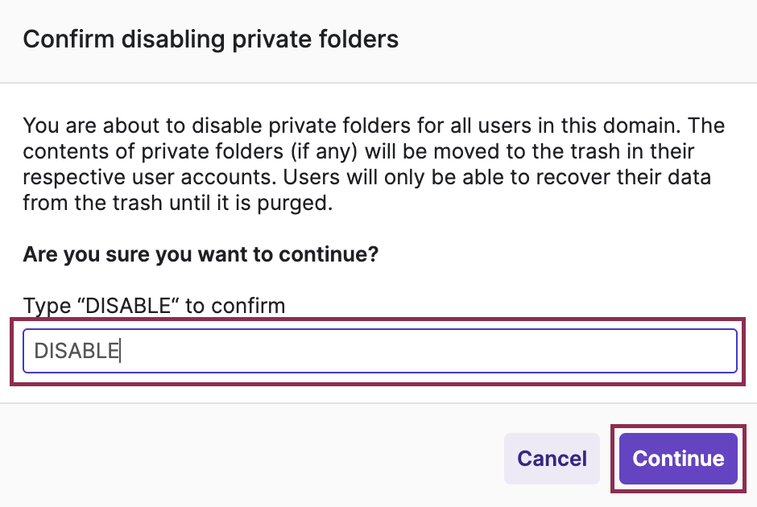Click the blank header area right of the title

point(580,39)
